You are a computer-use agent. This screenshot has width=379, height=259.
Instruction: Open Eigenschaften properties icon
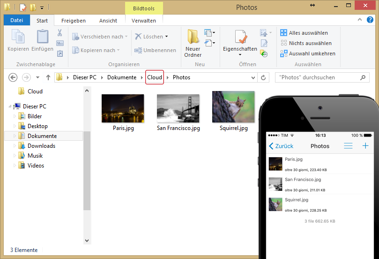240,37
